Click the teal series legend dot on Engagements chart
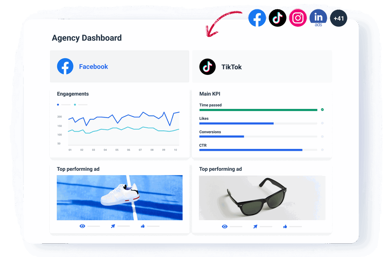Image resolution: width=389 pixels, height=257 pixels. pyautogui.click(x=75, y=105)
